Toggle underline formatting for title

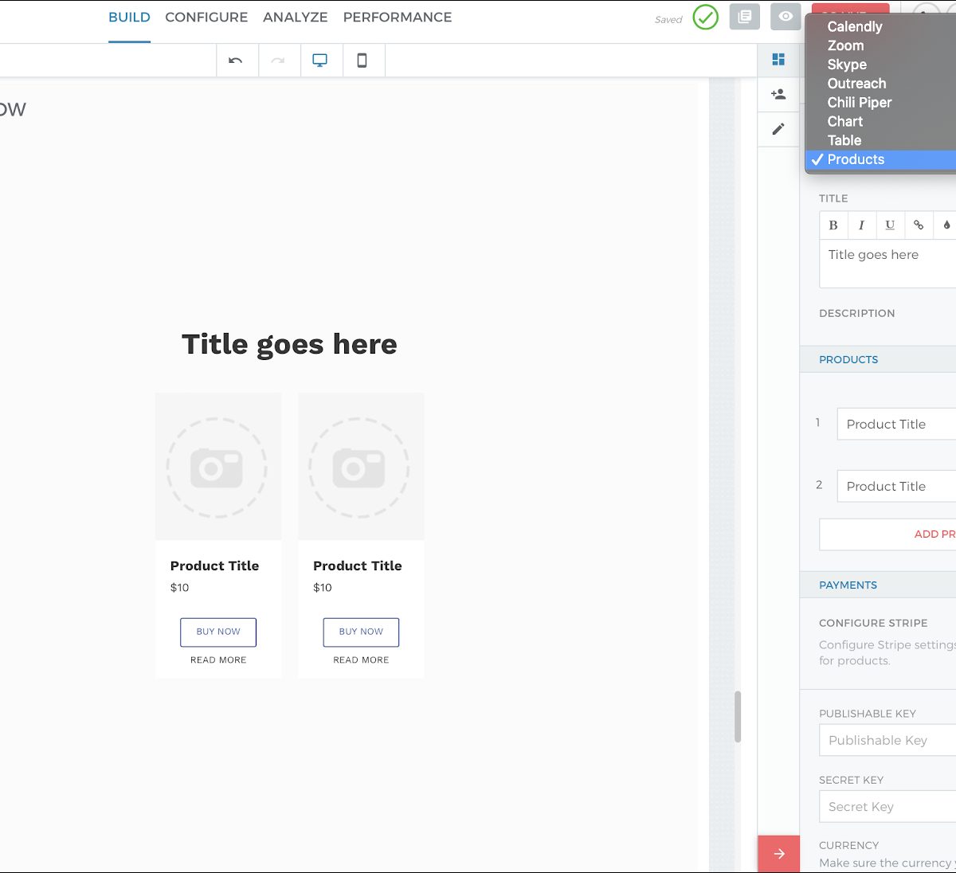pos(890,225)
